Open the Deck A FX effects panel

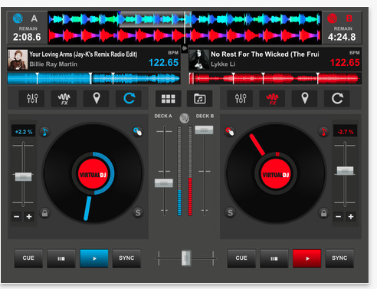pos(64,98)
